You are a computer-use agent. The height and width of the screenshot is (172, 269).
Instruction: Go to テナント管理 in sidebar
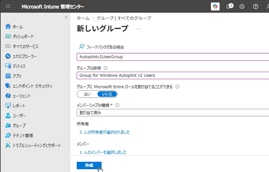tap(23, 136)
